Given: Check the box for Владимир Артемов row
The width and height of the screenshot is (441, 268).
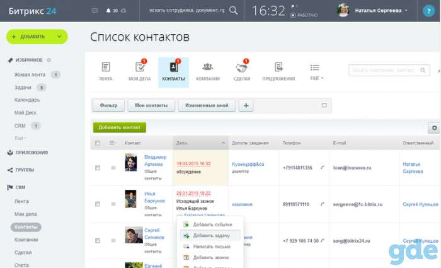Looking at the screenshot, I should [x=98, y=168].
